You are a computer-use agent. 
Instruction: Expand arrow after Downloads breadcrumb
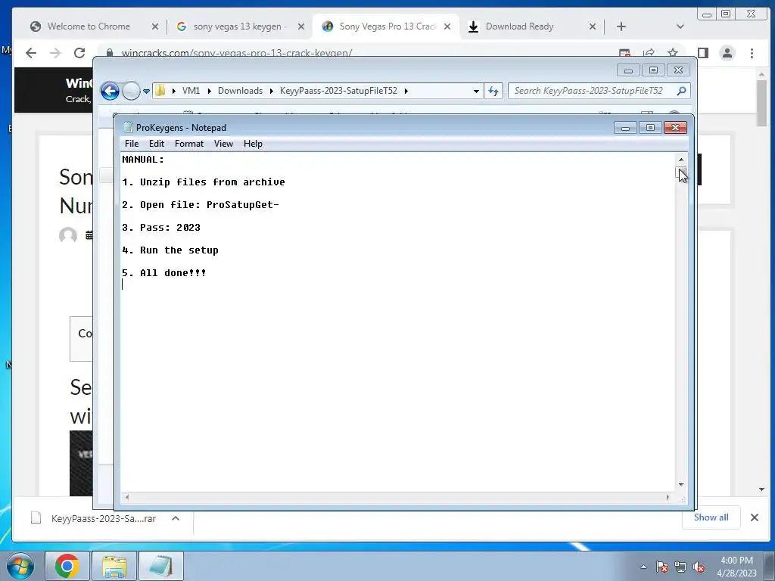[272, 91]
